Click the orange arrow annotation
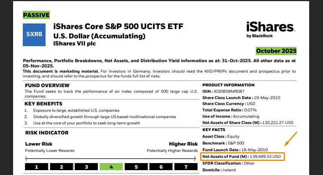The image size is (323, 175). pyautogui.click(x=291, y=139)
